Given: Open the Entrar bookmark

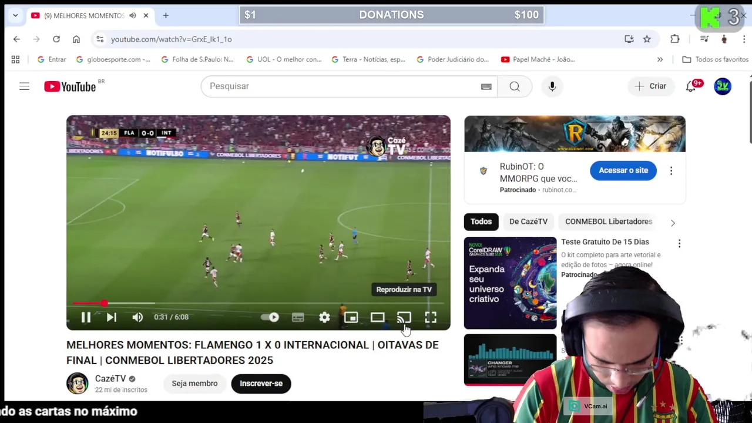Looking at the screenshot, I should point(52,59).
